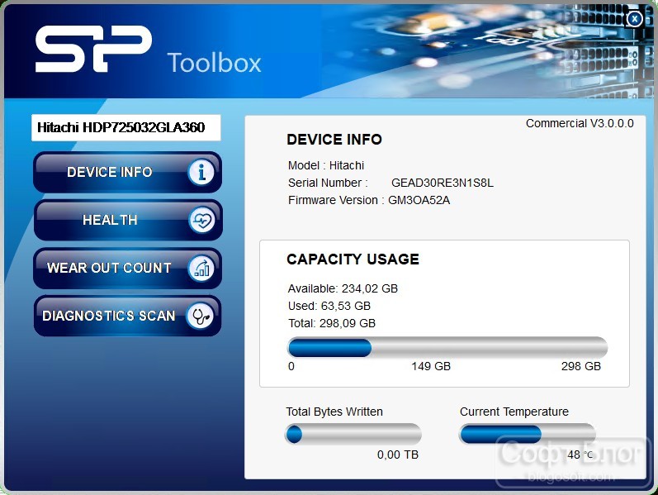
Task: Click the Device Info 'i' icon
Action: [x=201, y=172]
